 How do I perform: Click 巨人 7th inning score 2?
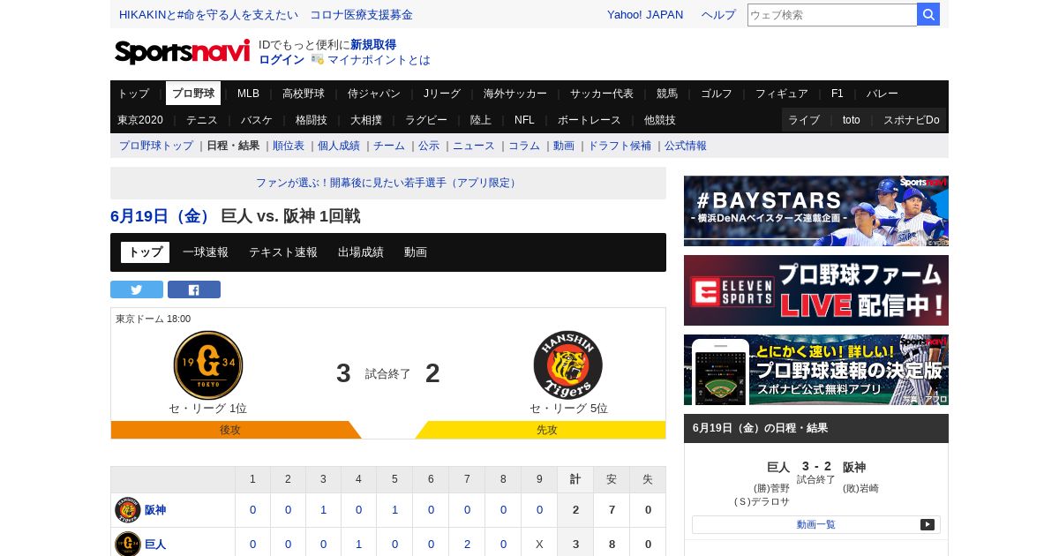click(467, 545)
